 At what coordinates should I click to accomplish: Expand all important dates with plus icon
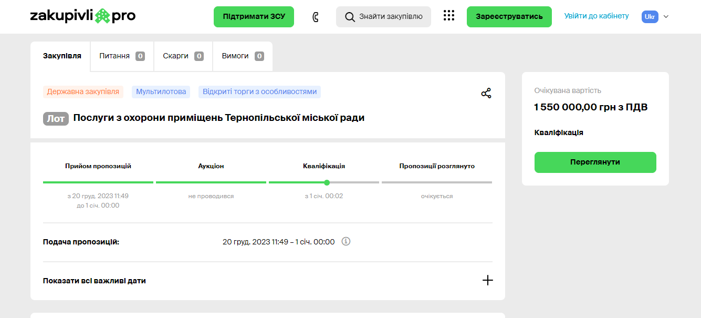[x=488, y=280]
